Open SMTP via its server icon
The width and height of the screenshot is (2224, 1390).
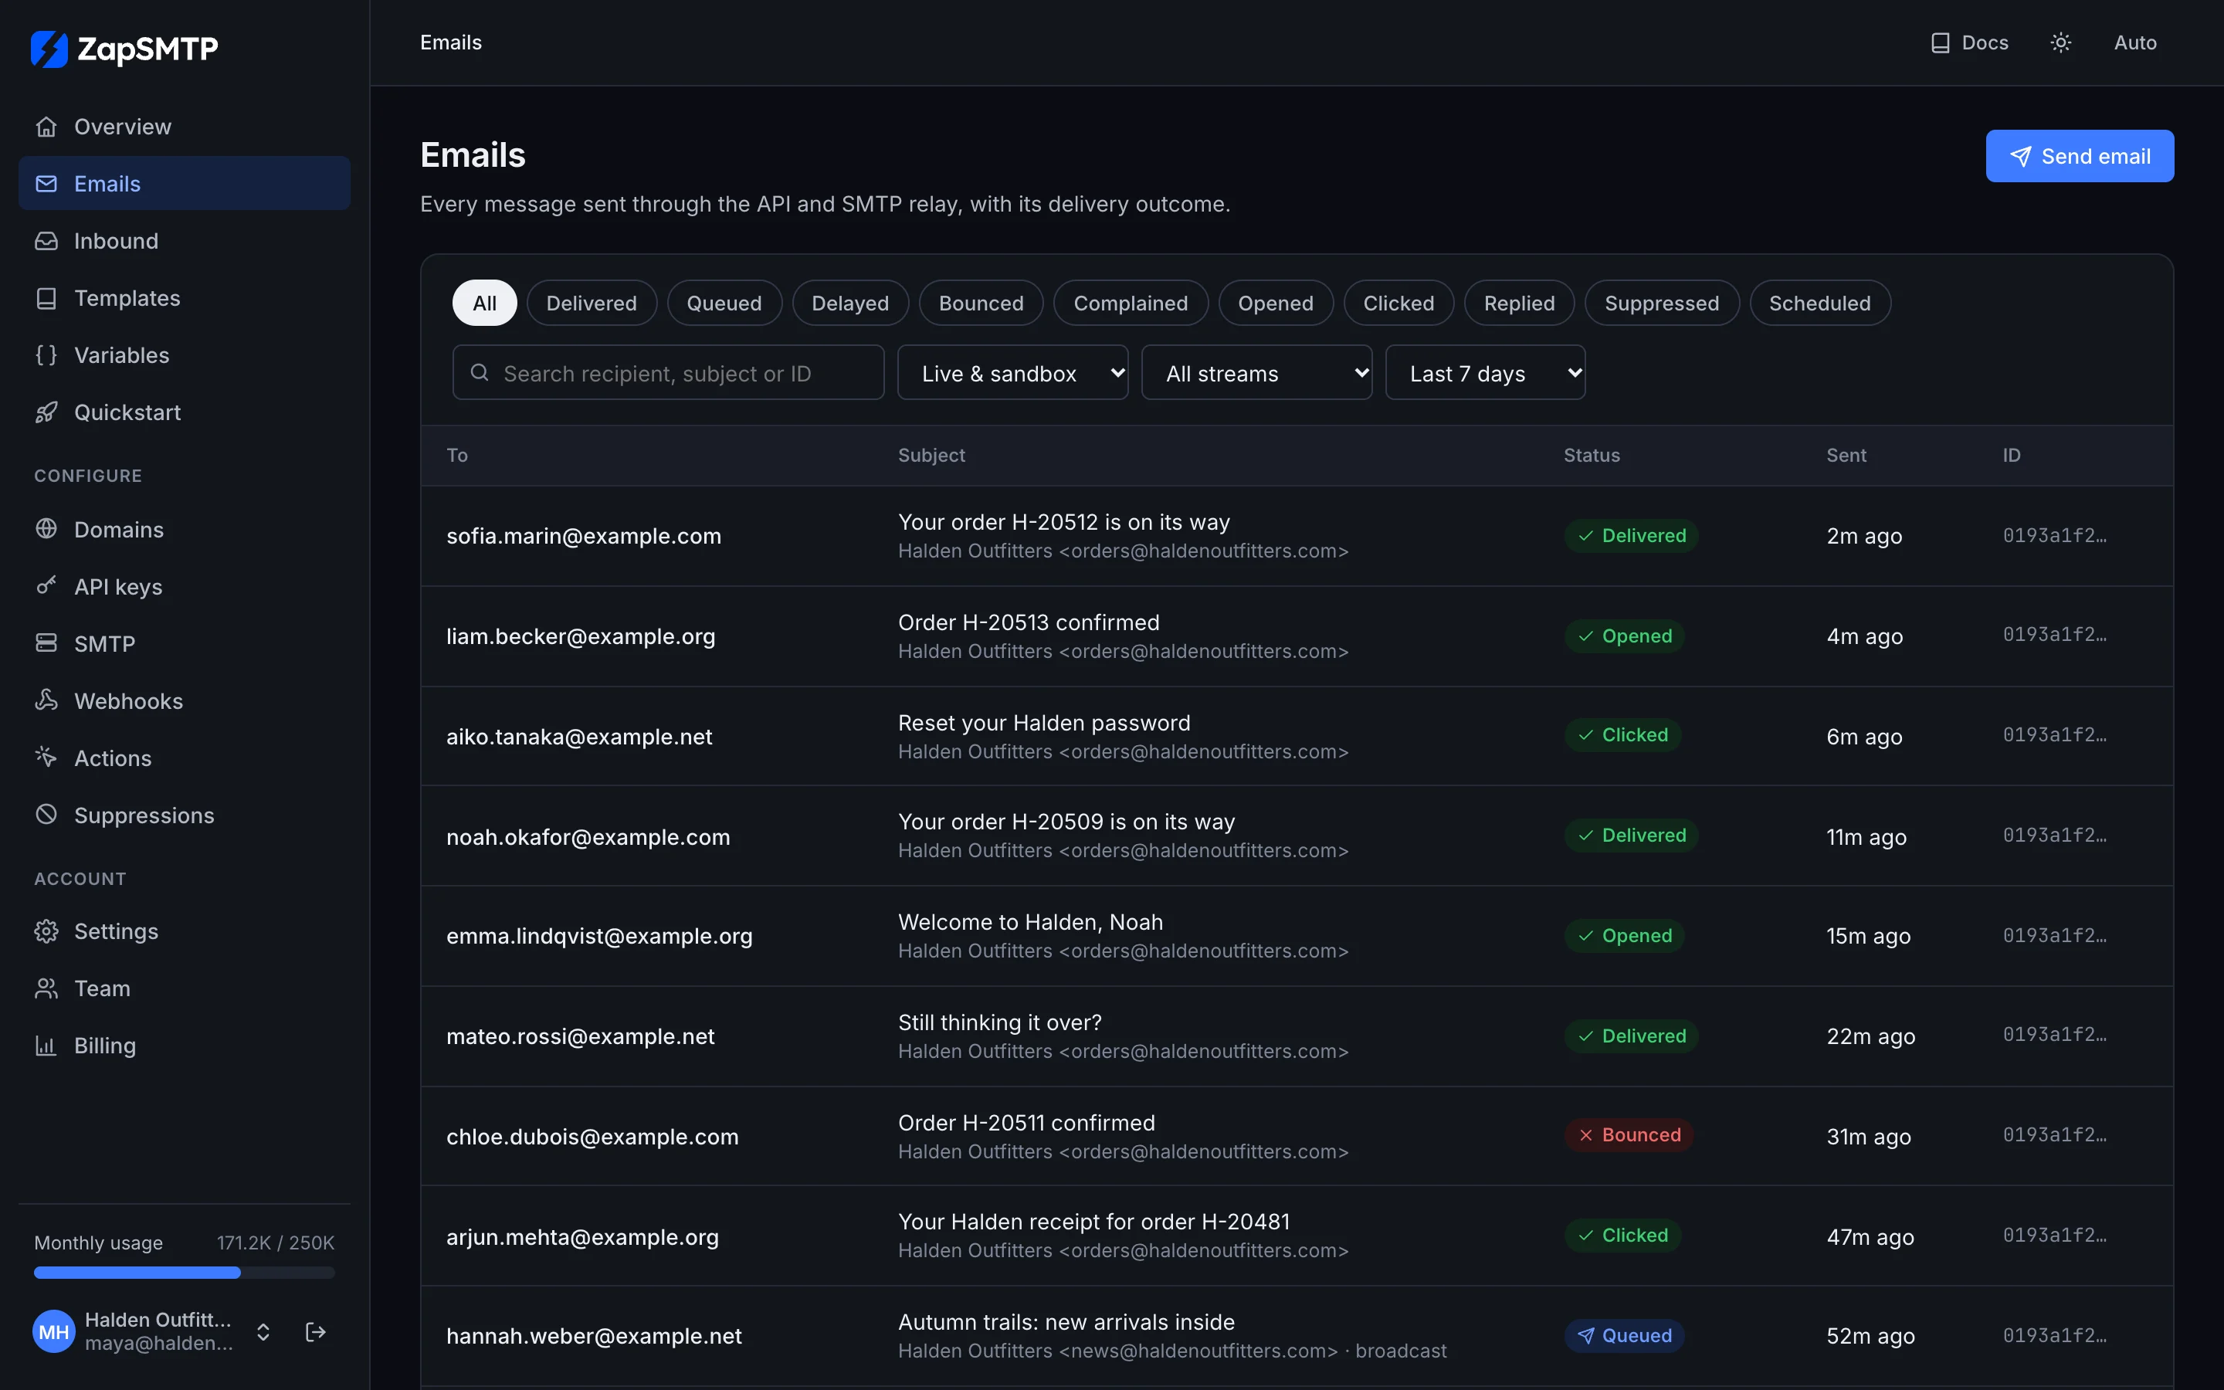[46, 643]
